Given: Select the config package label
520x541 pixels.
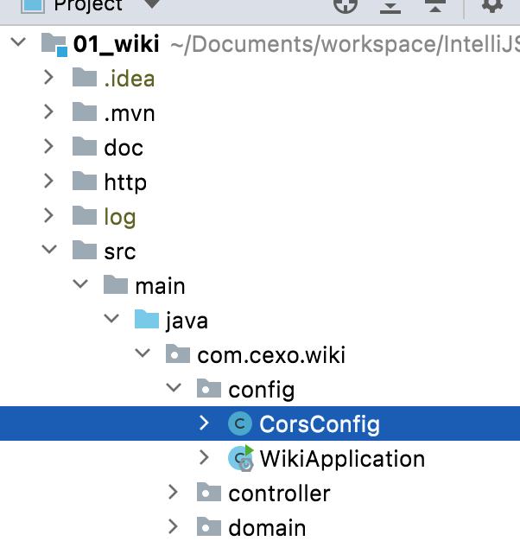Looking at the screenshot, I should [x=262, y=391].
